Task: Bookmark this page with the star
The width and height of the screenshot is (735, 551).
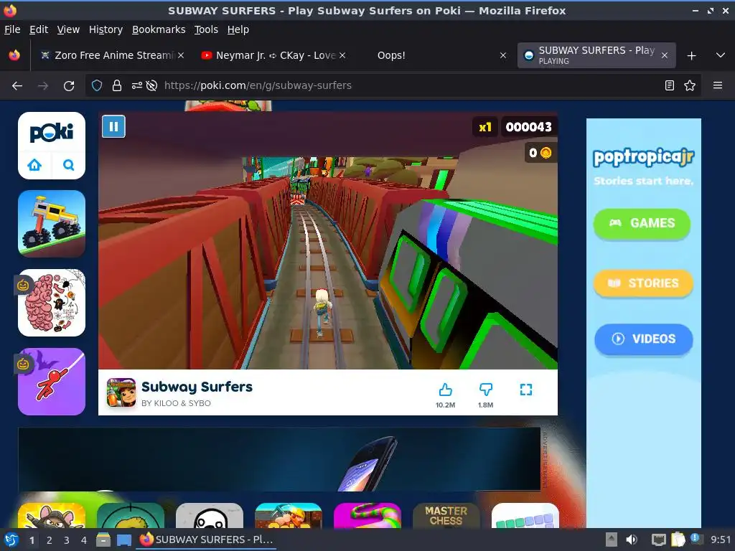Action: [x=690, y=85]
